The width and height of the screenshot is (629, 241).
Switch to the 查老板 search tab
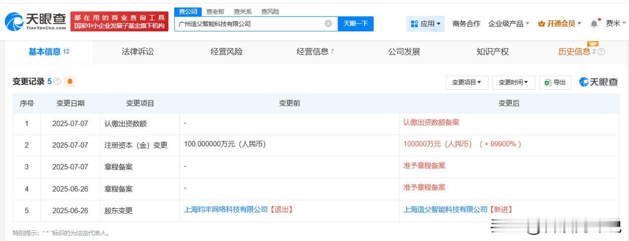215,11
